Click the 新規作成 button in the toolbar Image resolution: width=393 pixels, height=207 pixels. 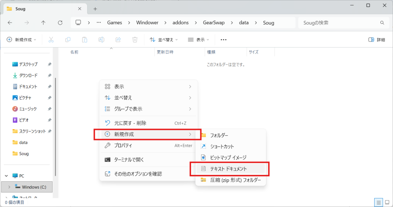pyautogui.click(x=21, y=39)
